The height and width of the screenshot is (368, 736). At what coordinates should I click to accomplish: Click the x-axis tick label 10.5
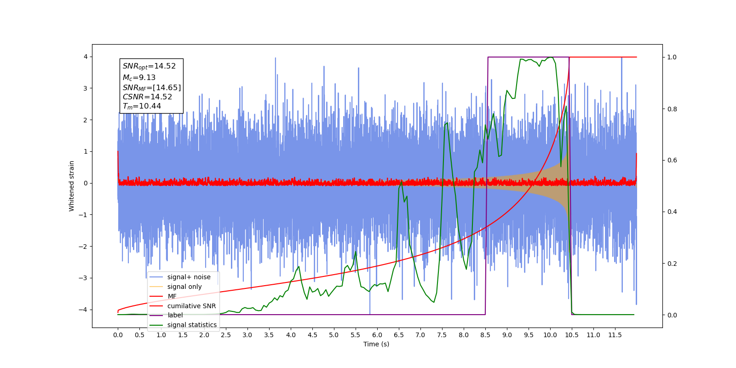tap(572, 335)
